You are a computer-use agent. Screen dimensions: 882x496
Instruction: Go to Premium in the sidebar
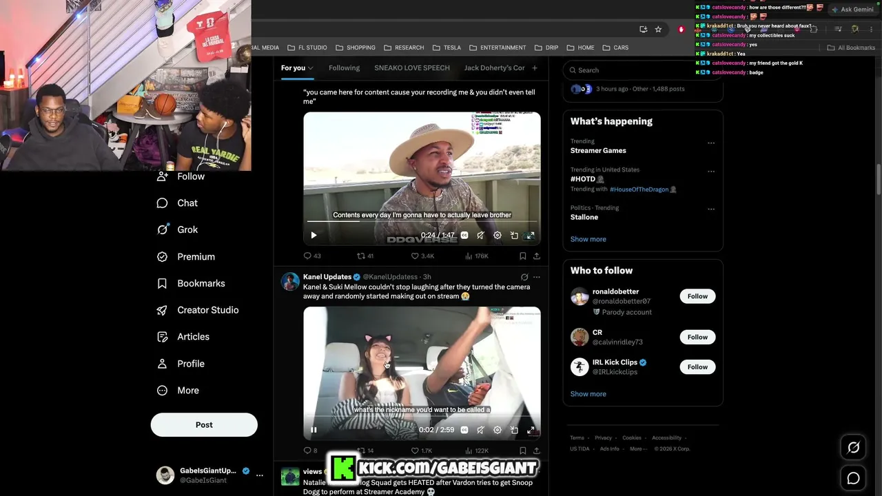[x=186, y=257]
